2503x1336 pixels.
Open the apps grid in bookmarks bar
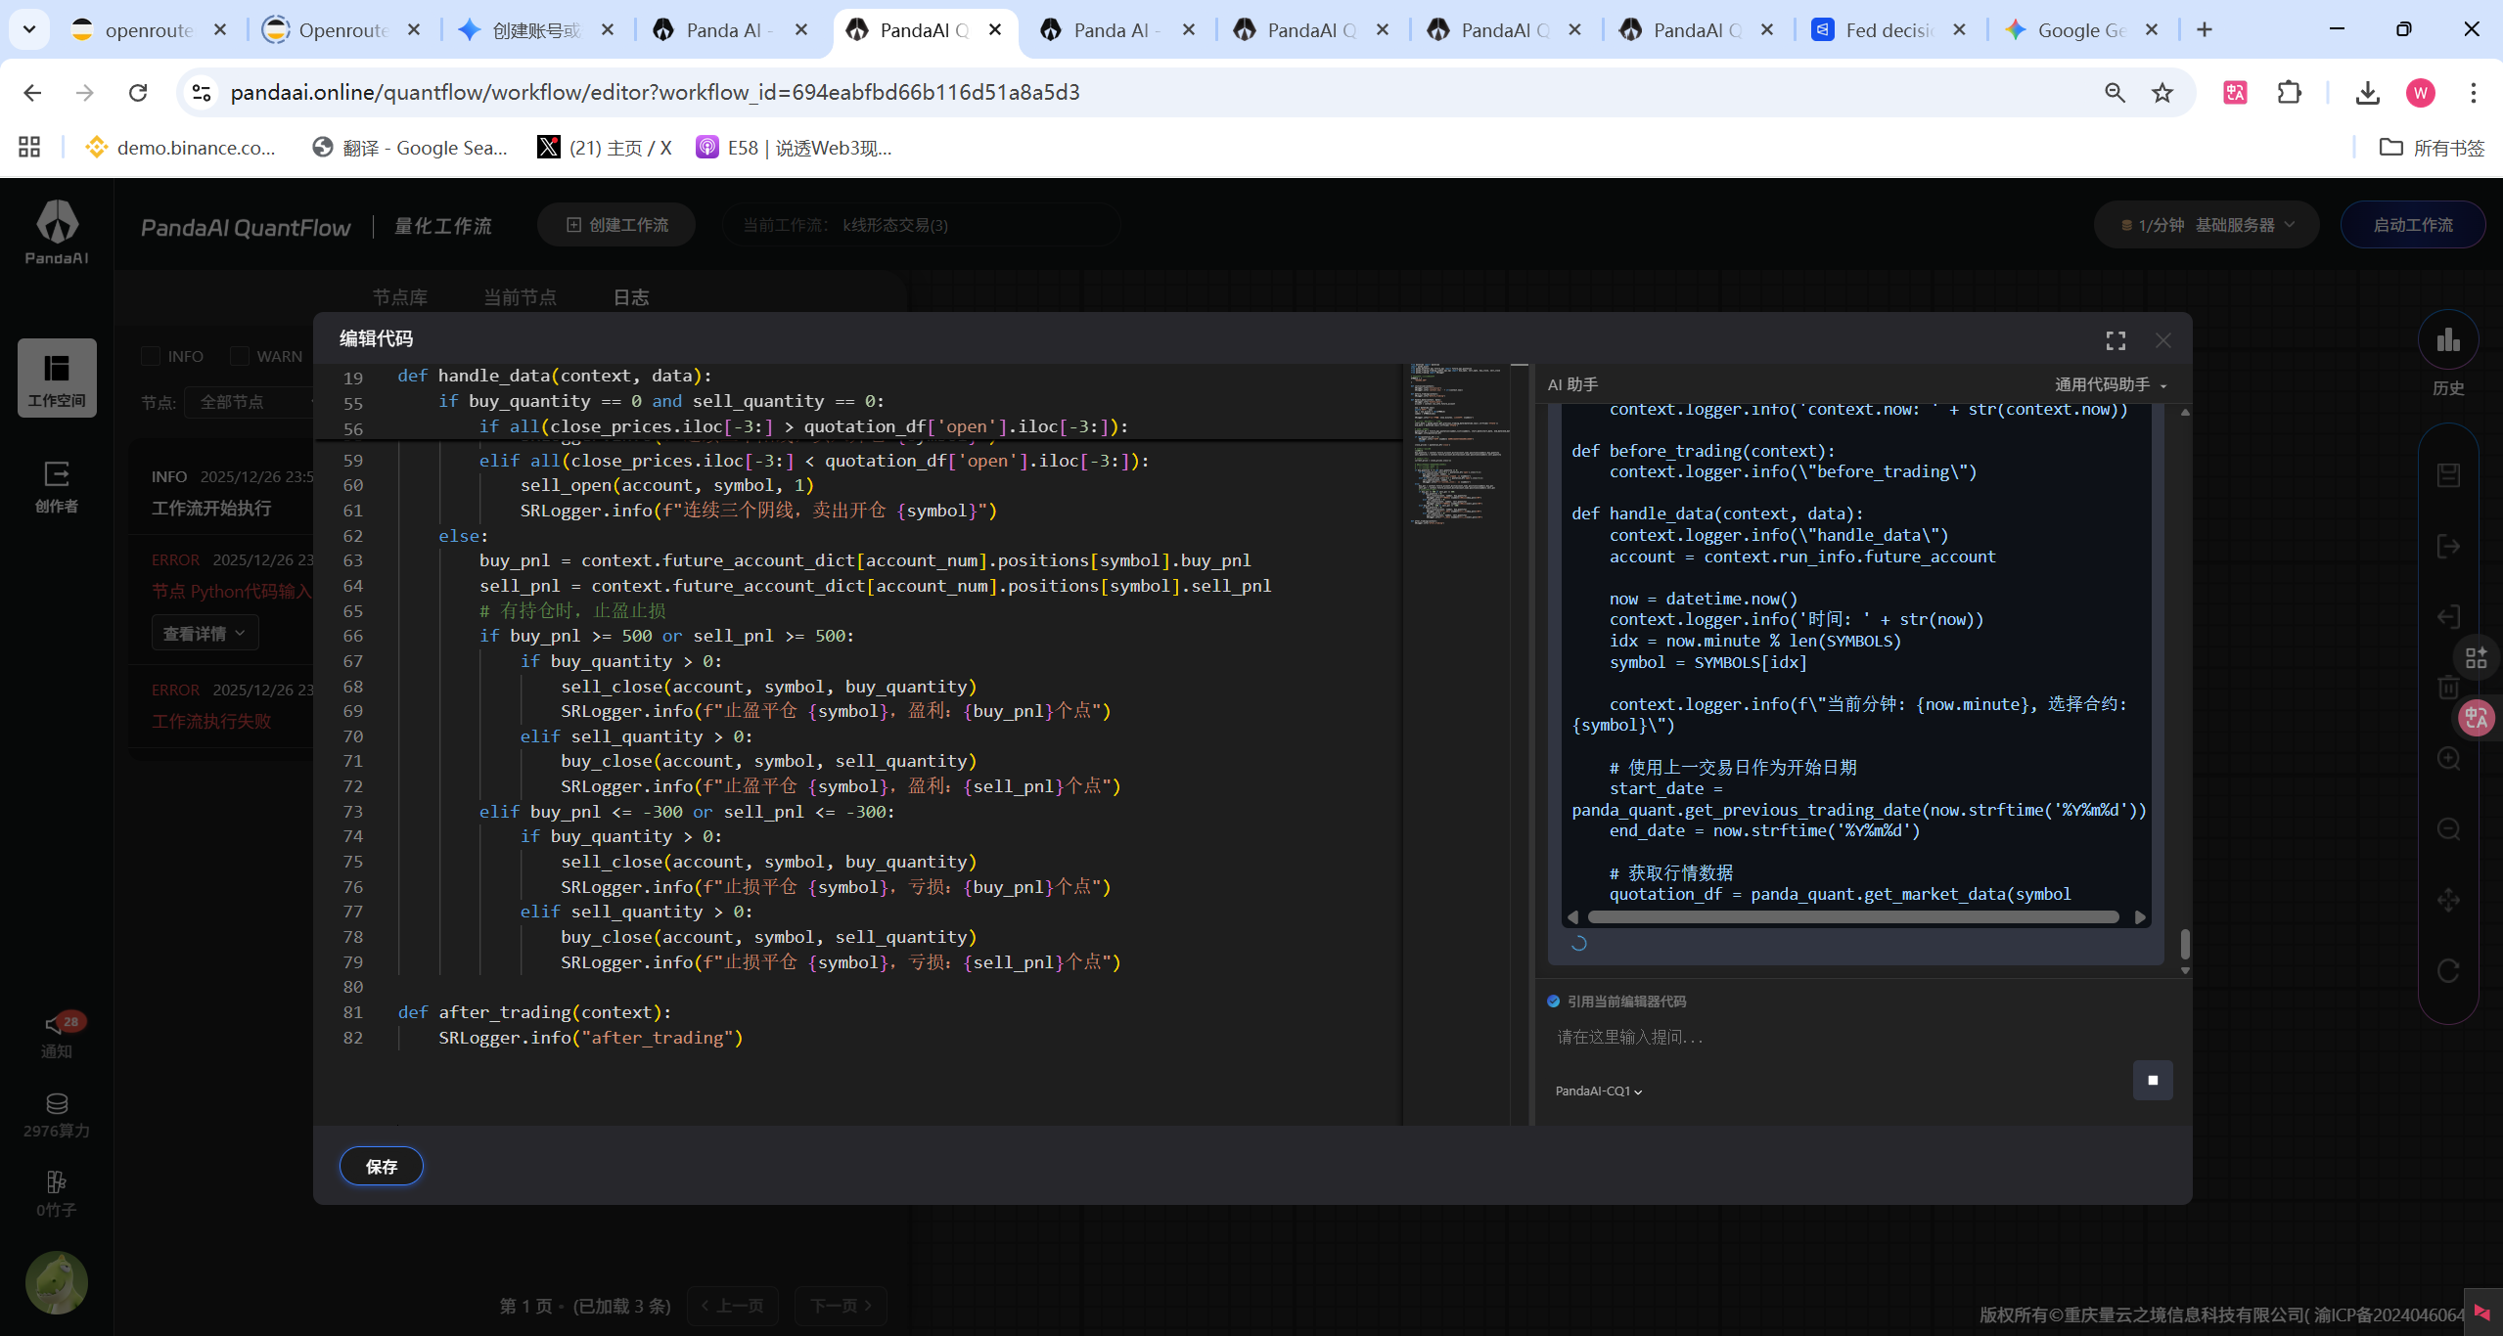29,148
